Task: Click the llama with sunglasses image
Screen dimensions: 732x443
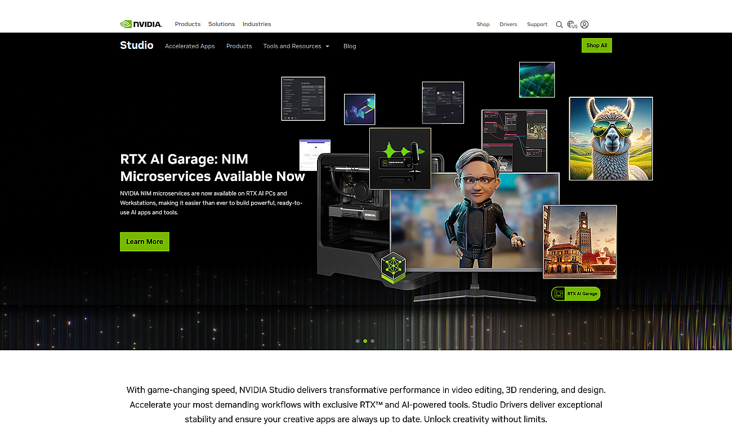Action: click(x=611, y=138)
